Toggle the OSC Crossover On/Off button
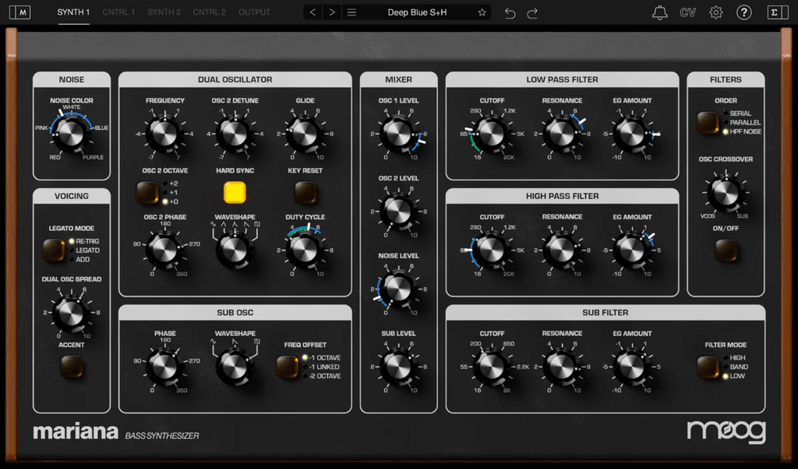798x469 pixels. click(x=726, y=250)
